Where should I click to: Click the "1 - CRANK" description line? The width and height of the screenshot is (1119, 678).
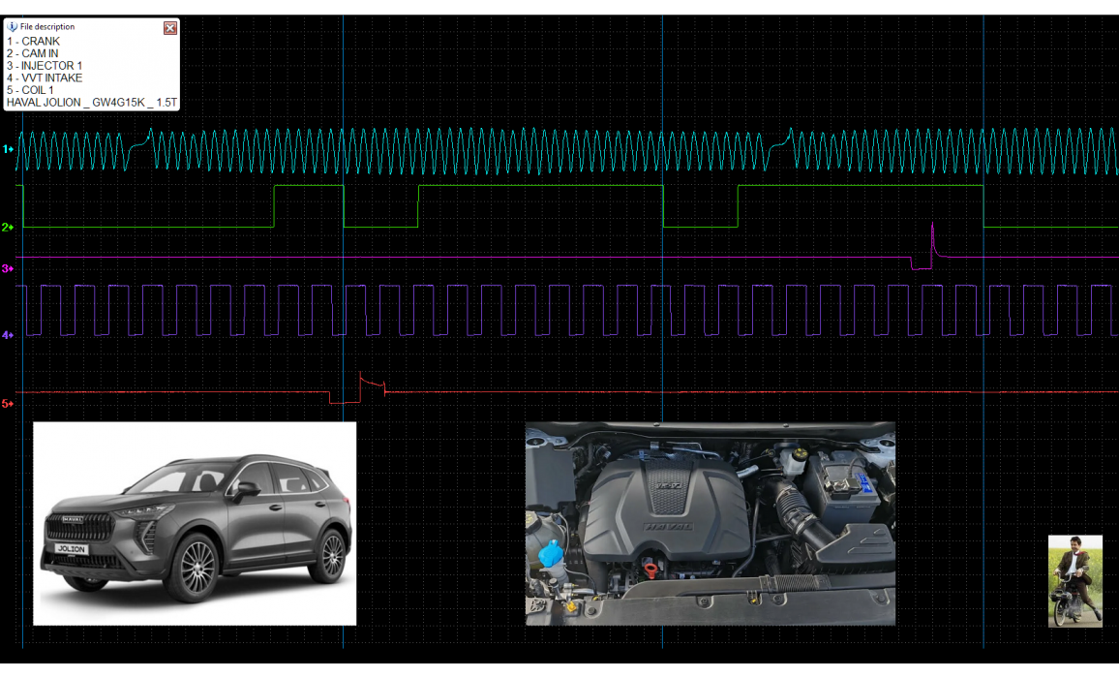[x=33, y=42]
